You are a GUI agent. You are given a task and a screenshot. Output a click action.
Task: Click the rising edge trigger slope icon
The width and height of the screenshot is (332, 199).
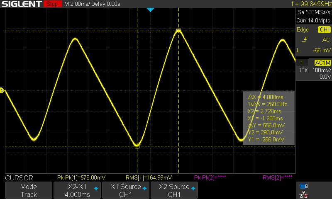pyautogui.click(x=305, y=40)
